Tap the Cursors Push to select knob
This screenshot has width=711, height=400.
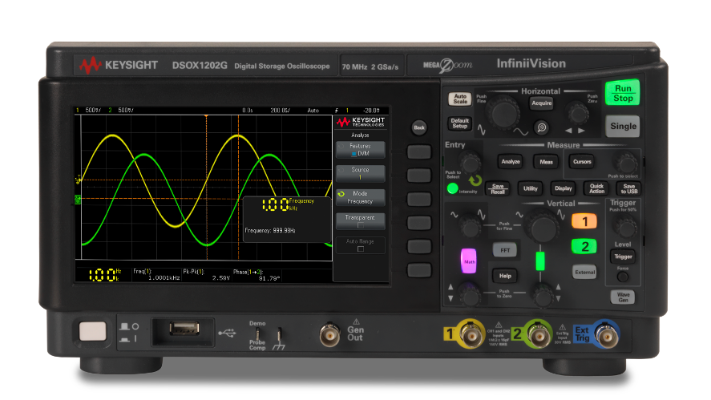(x=626, y=163)
